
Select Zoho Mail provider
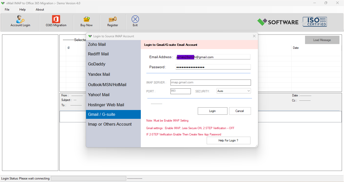[113, 44]
